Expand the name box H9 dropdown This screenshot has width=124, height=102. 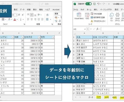click(85, 29)
